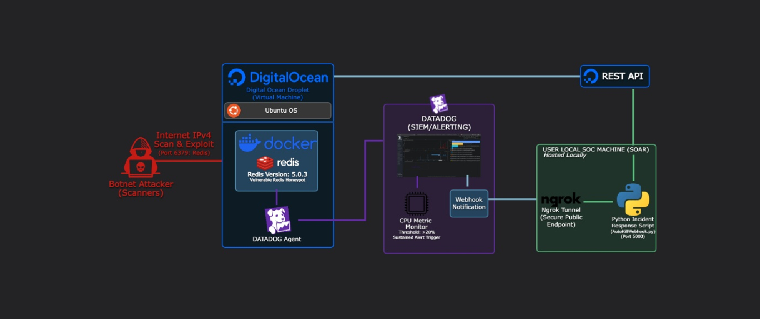
Task: Click the Redis red cube icon
Action: [x=265, y=163]
